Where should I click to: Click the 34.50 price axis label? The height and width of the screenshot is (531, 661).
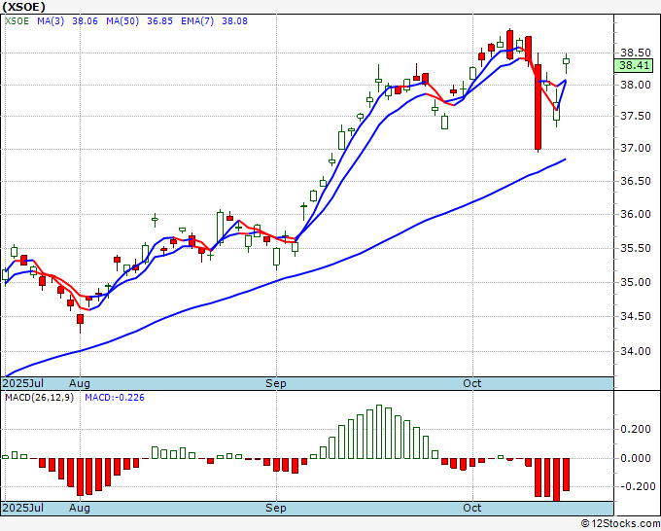(x=636, y=316)
